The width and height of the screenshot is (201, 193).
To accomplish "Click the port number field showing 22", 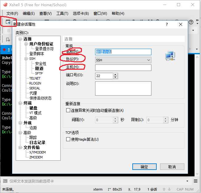I will 104,76.
